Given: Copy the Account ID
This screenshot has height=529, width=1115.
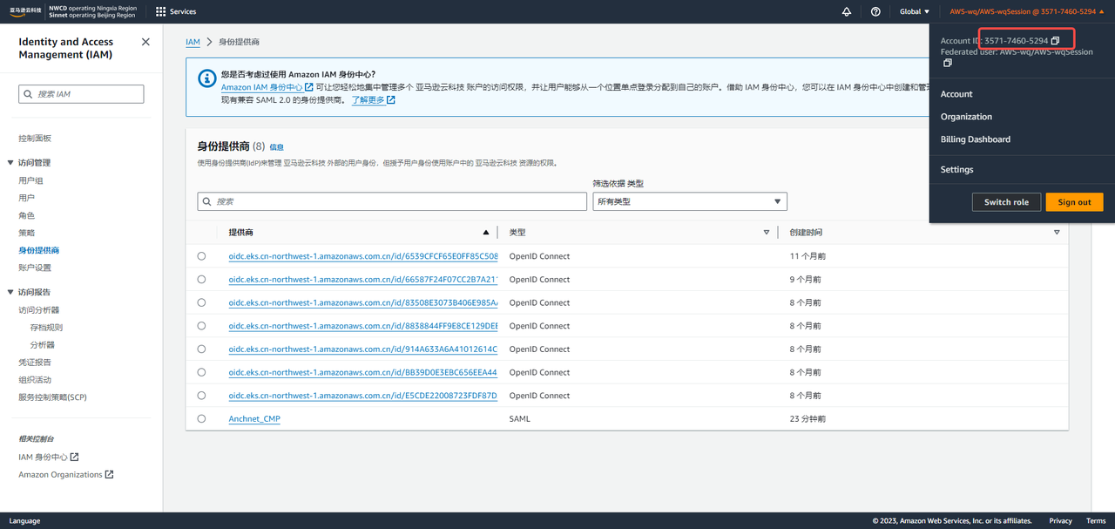Looking at the screenshot, I should click(x=1055, y=41).
